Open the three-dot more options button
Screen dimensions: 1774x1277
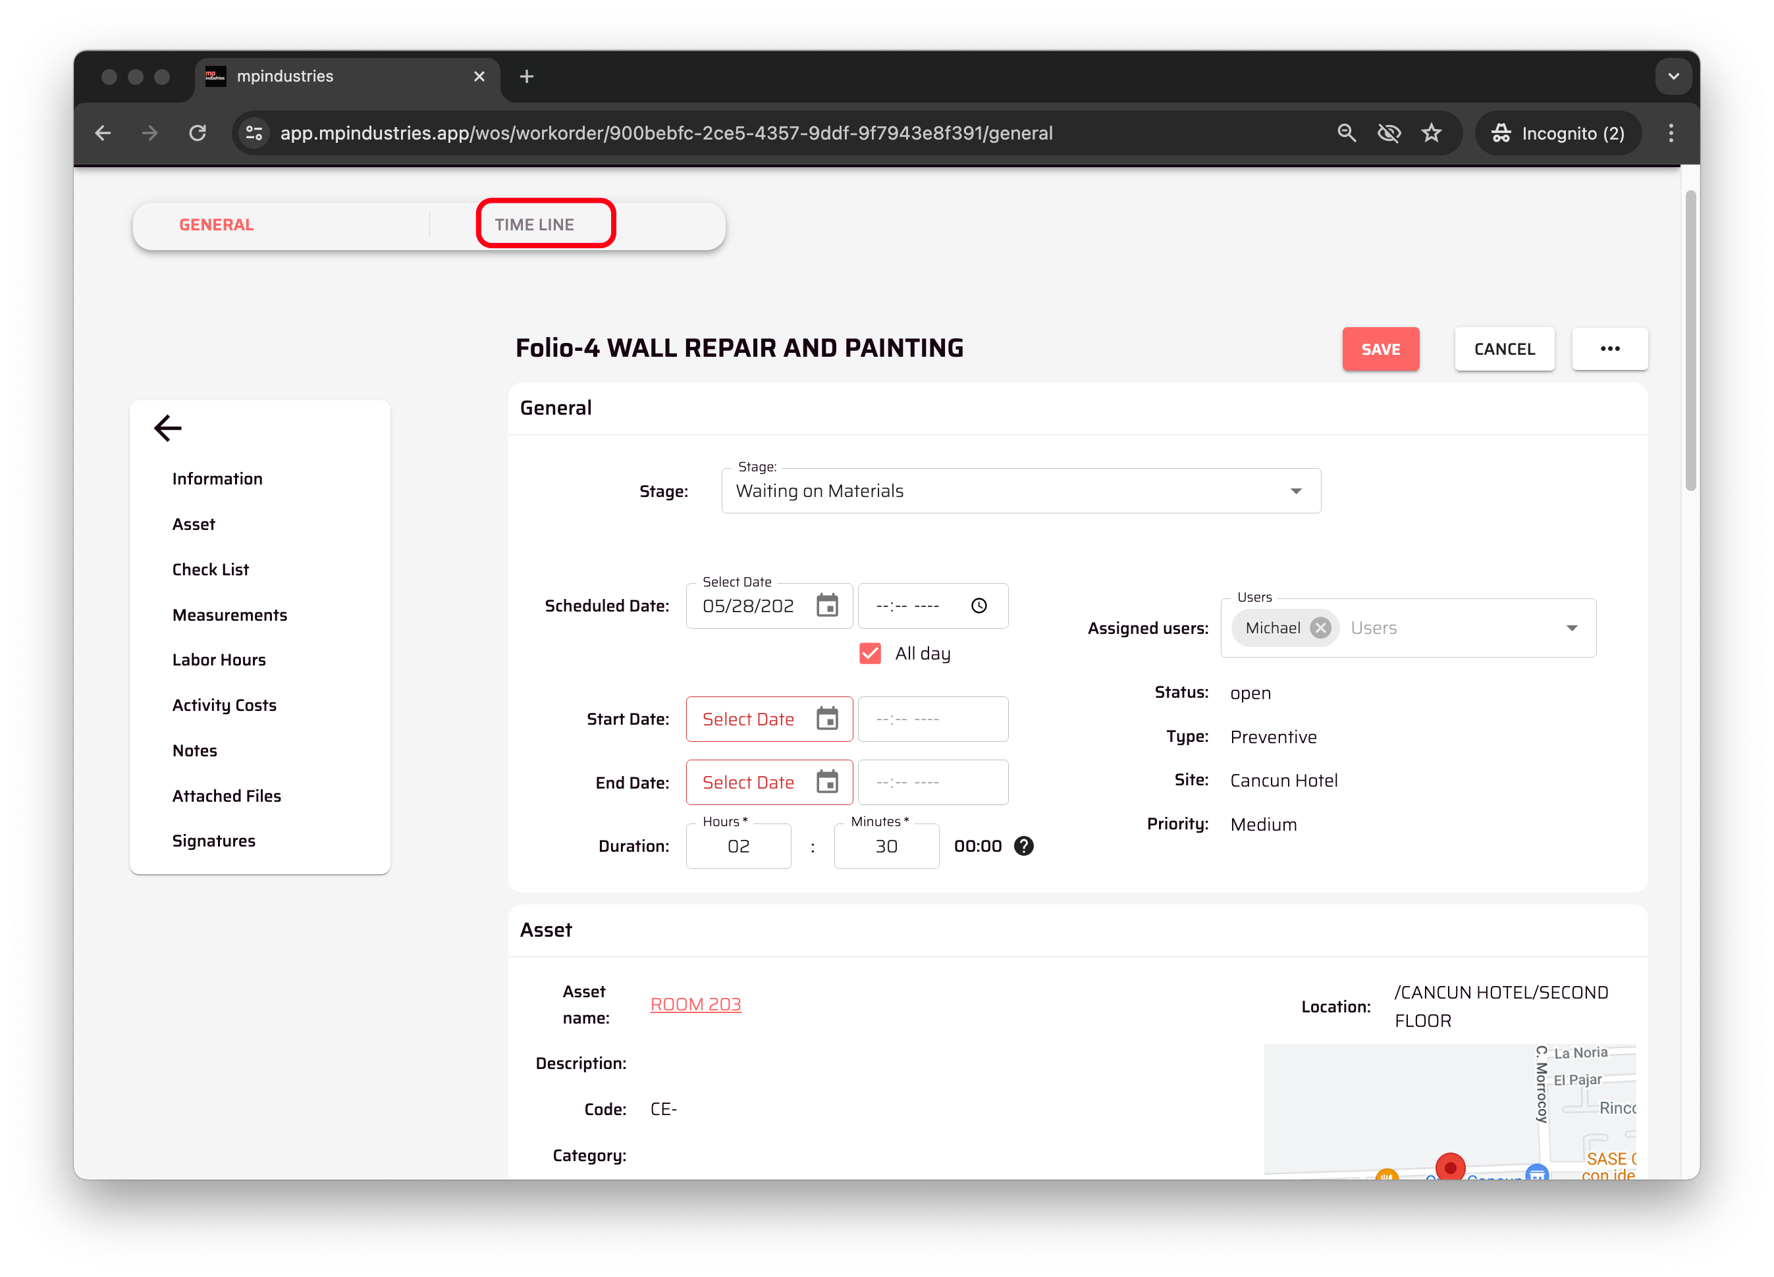(1609, 349)
